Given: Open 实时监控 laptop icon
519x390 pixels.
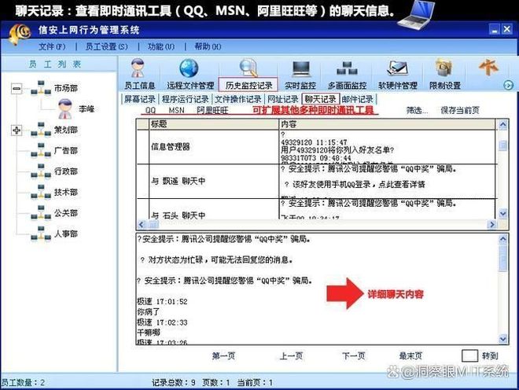Looking at the screenshot, I should coord(300,68).
